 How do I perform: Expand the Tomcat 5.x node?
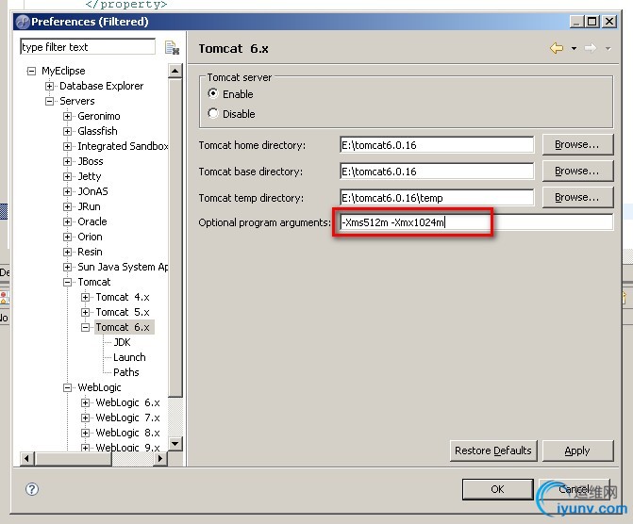coord(85,312)
